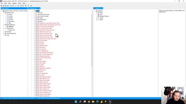This screenshot has width=186, height=104.
Task: Select Inventory in Solution Explorer
Action: 10,16
